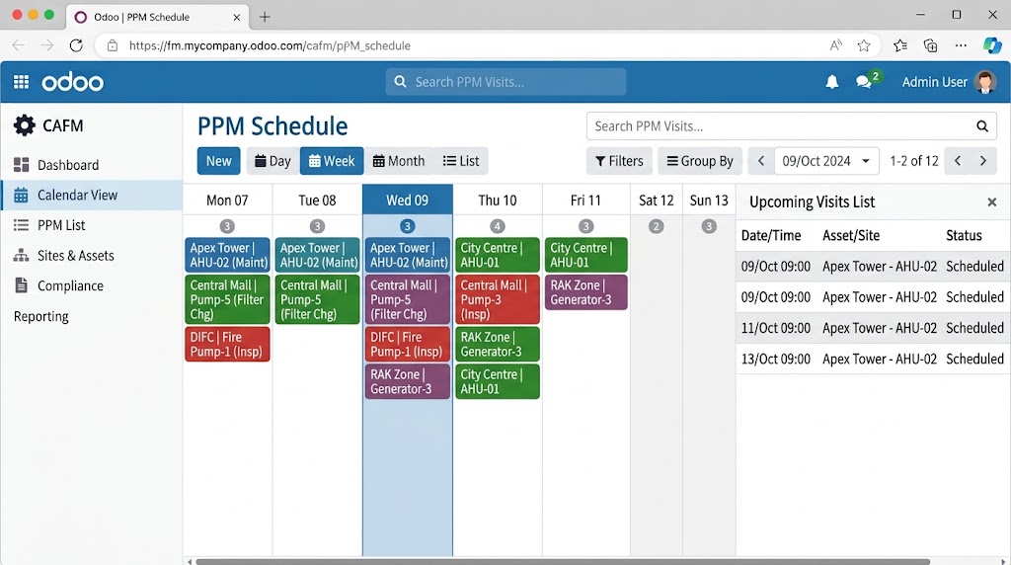Open browser settings ellipsis menu

click(x=961, y=45)
